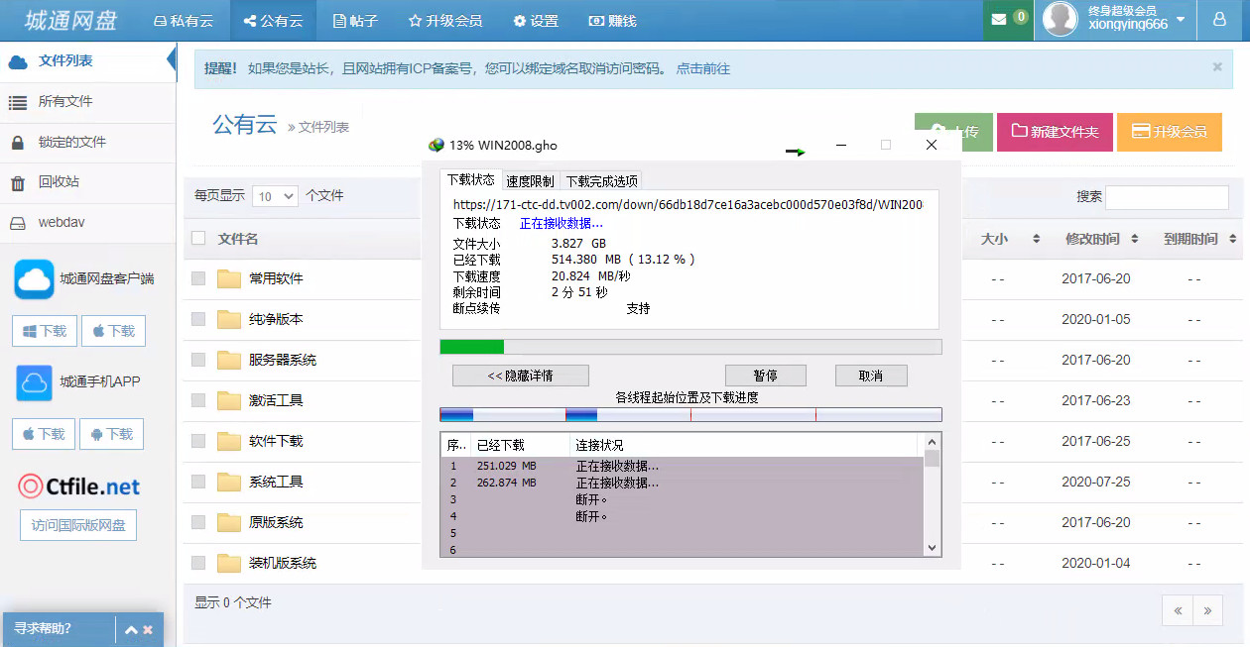This screenshot has width=1250, height=647.
Task: Click the 点击前往 link
Action: point(703,69)
